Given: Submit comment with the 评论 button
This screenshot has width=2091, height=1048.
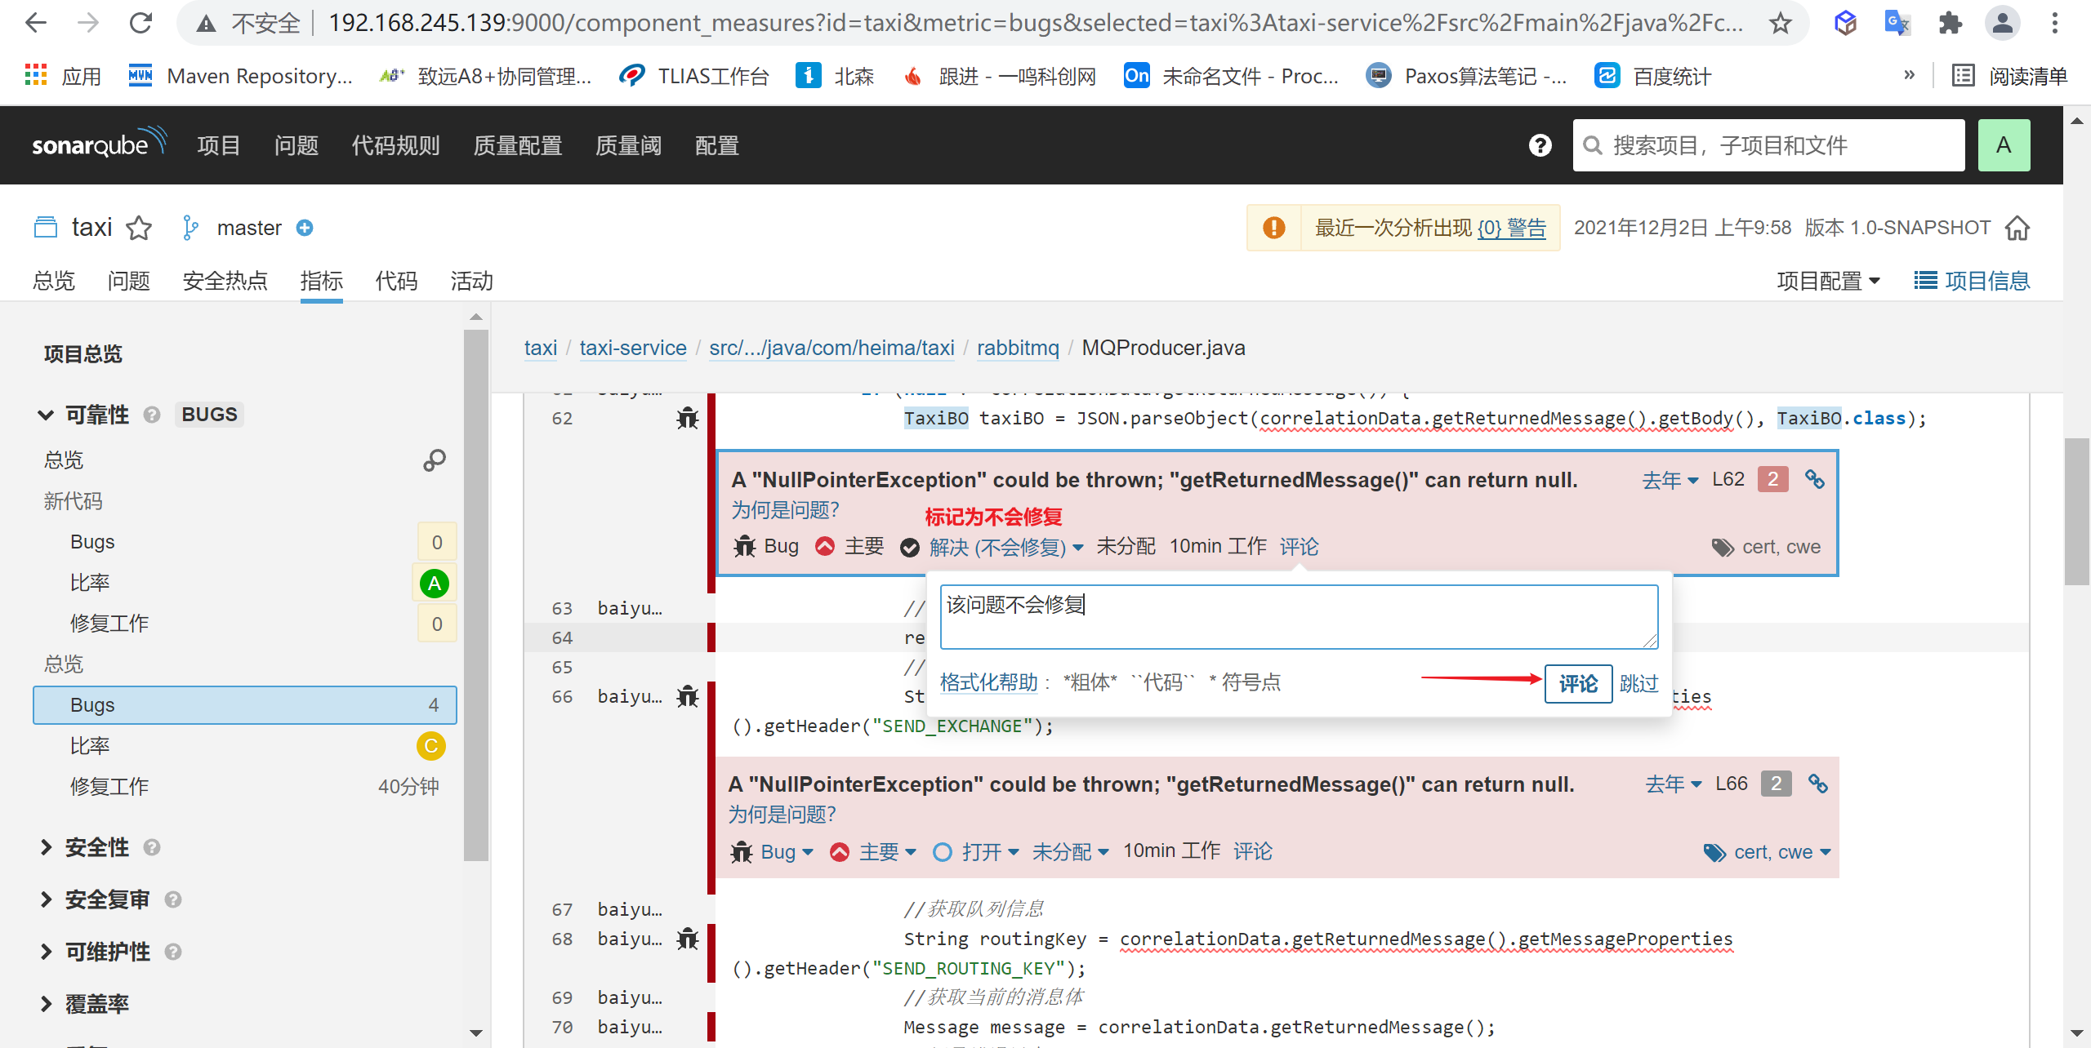Looking at the screenshot, I should (1577, 683).
